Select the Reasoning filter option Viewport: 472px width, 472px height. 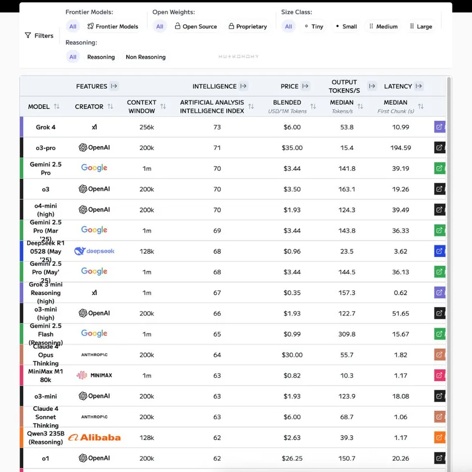point(101,57)
